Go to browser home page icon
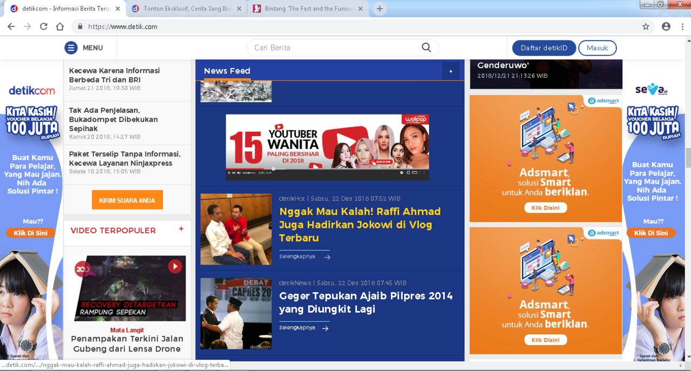Image resolution: width=691 pixels, height=371 pixels. pyautogui.click(x=60, y=26)
